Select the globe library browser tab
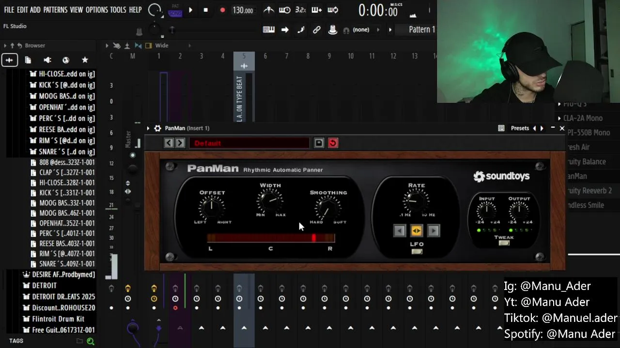 tap(66, 60)
